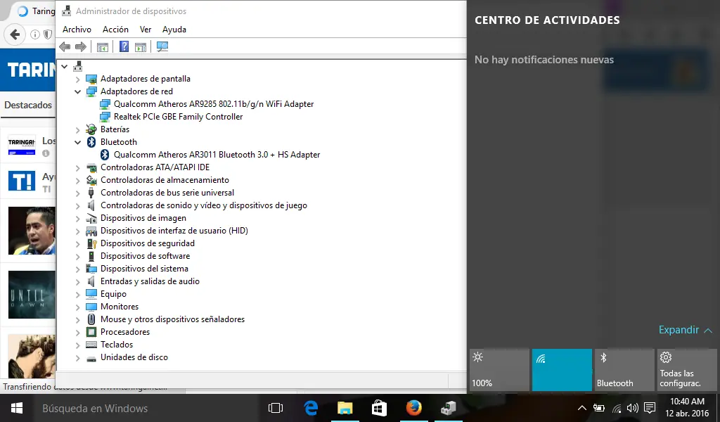Click the action center notification tray icon

tap(649, 408)
